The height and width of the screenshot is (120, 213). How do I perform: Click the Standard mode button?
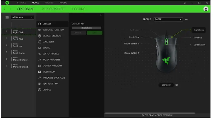pos(166,85)
